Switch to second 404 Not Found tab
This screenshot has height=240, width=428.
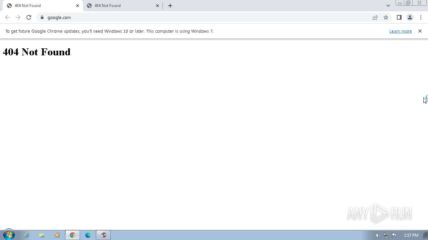[123, 6]
